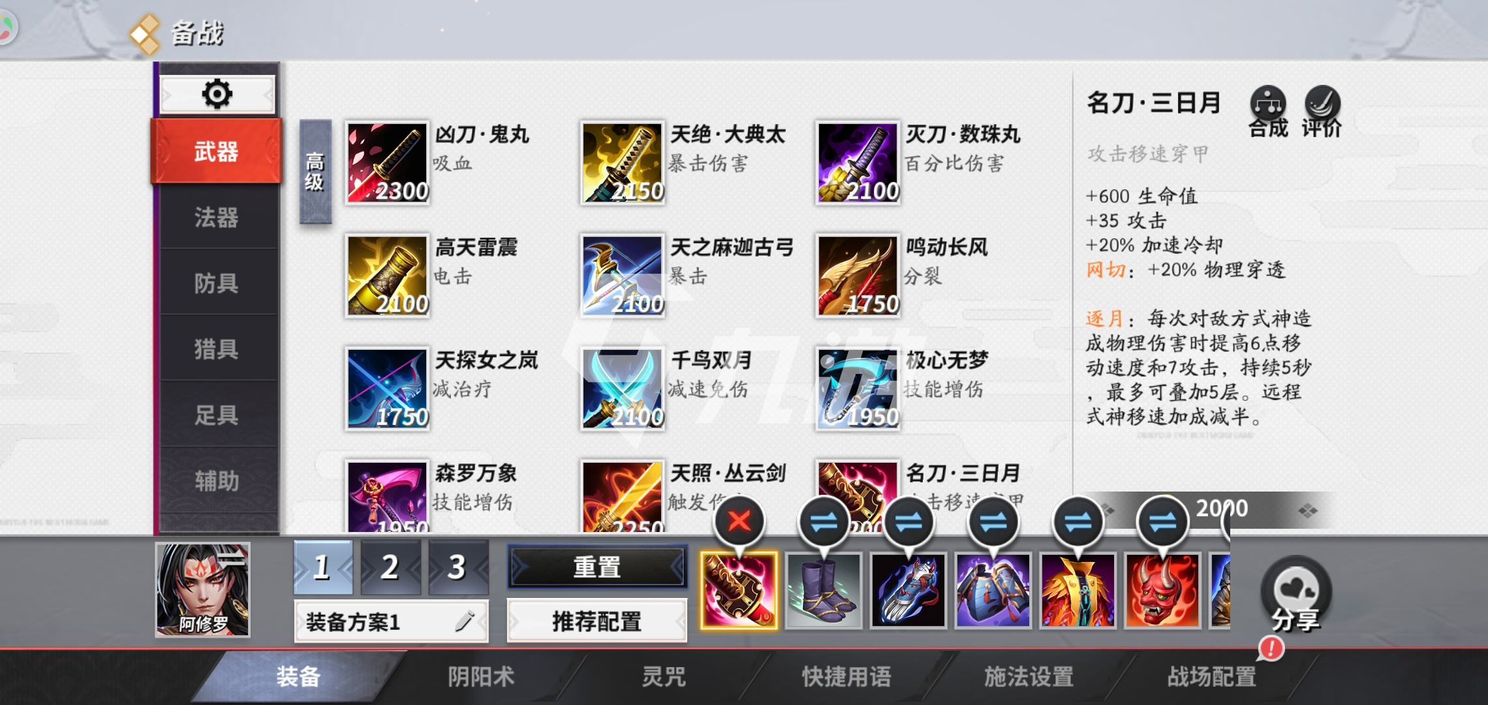
Task: Switch to equipment loadout 3
Action: [457, 567]
